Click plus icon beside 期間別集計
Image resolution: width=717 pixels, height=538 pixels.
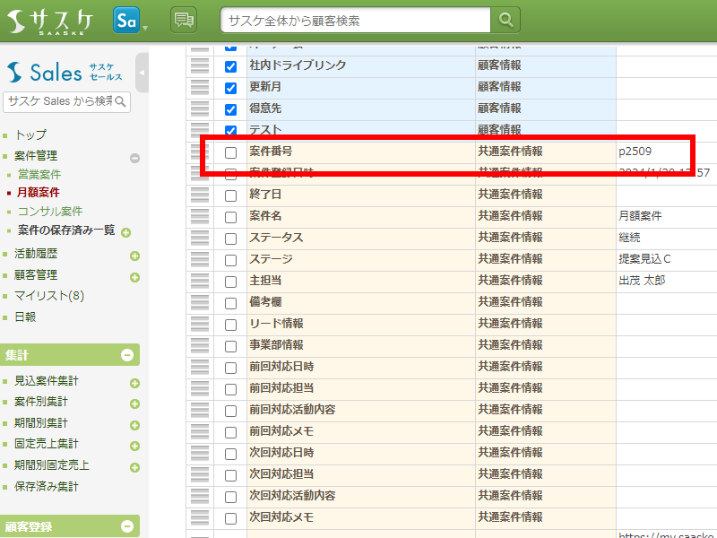(134, 425)
